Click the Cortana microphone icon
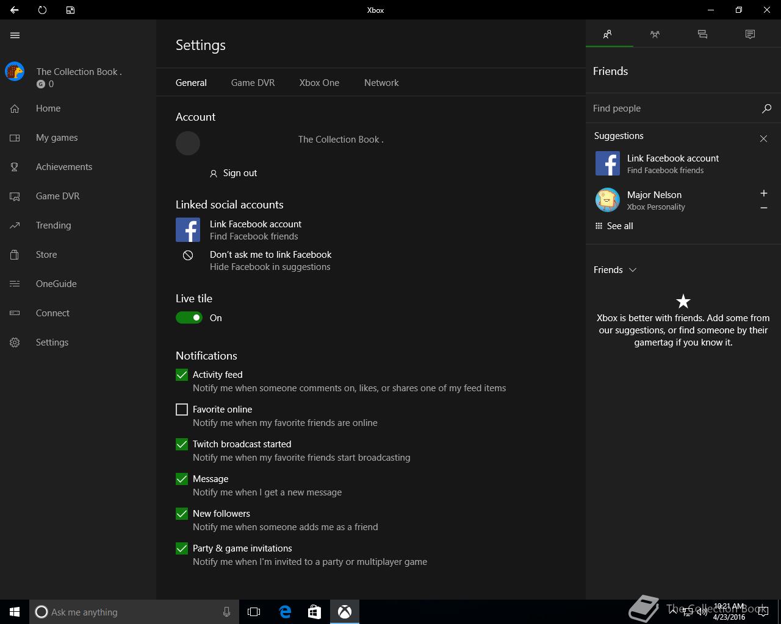 pyautogui.click(x=226, y=612)
